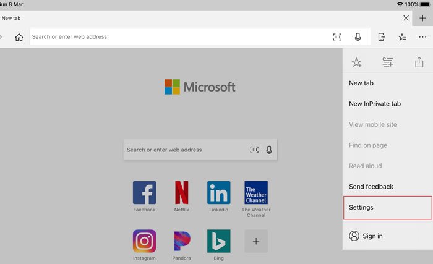The height and width of the screenshot is (264, 433).
Task: Open Linkedin shortcut tile
Action: (219, 197)
